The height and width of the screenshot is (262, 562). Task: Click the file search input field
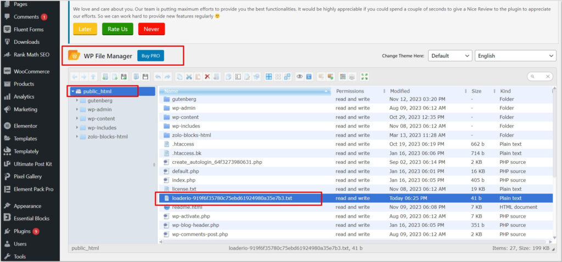point(540,77)
